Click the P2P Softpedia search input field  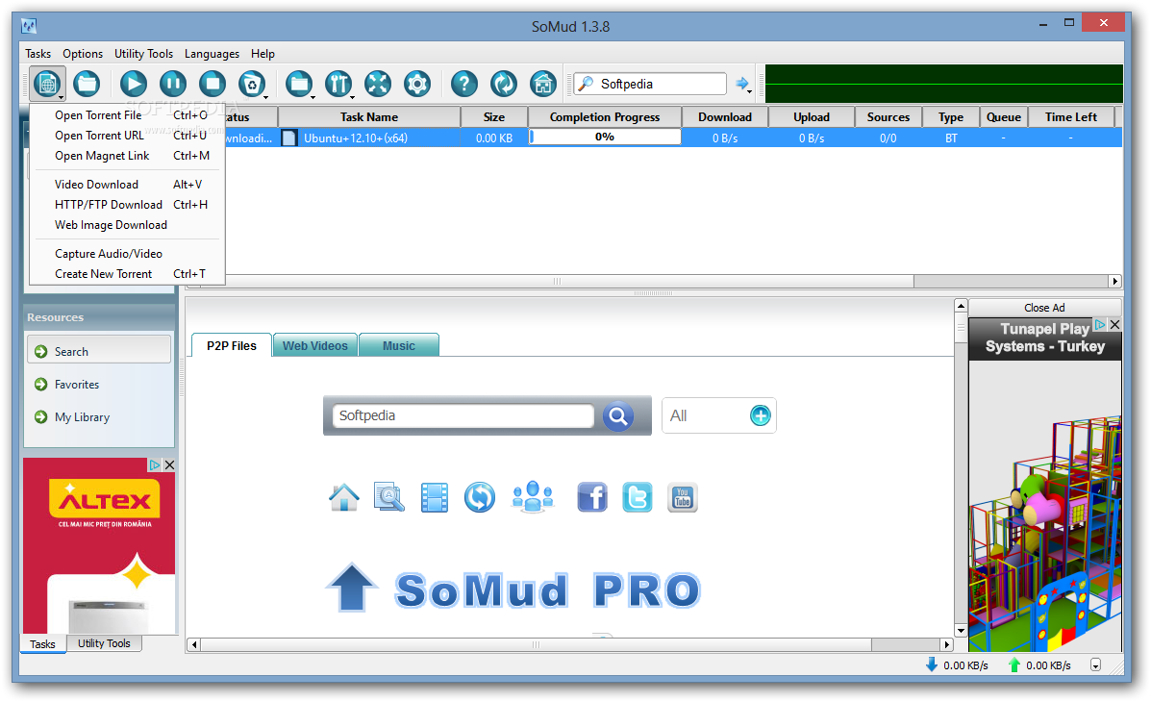click(x=463, y=415)
